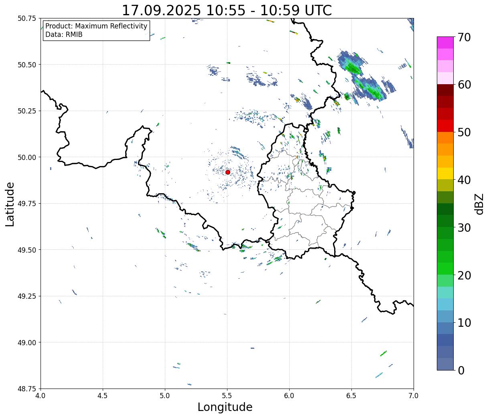This screenshot has height=417, width=489.
Task: Click the plot title showing 17.09.2025 time
Action: [x=227, y=10]
